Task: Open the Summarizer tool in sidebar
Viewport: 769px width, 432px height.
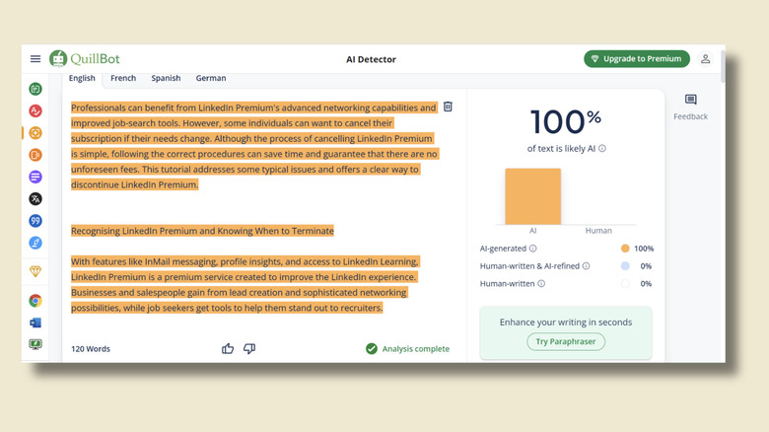Action: click(x=35, y=177)
